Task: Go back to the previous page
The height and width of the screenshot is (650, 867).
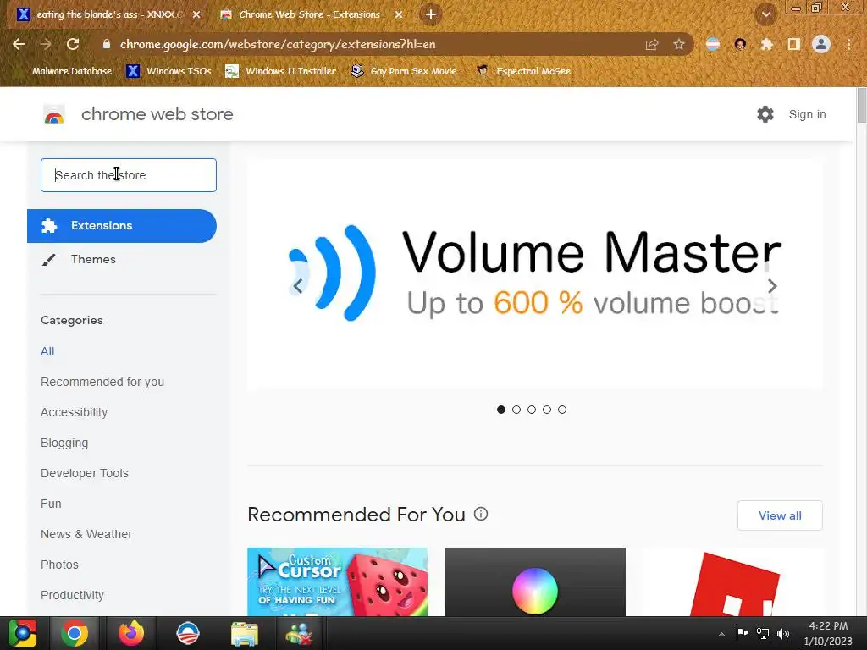Action: point(19,44)
